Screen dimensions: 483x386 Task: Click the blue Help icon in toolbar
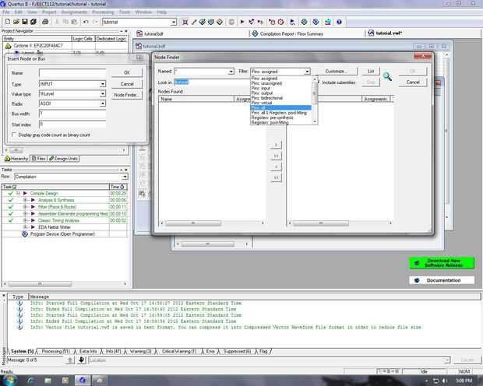(x=339, y=22)
